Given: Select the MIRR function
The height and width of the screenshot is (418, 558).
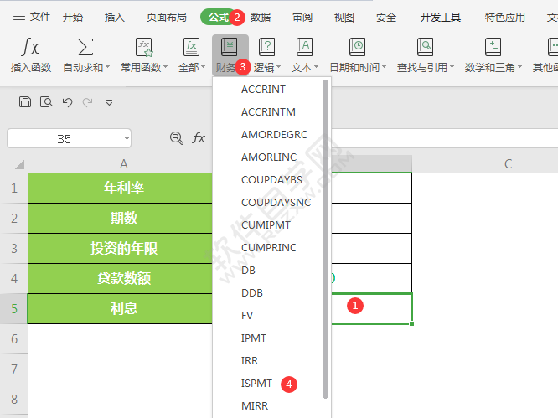Looking at the screenshot, I should pos(255,406).
